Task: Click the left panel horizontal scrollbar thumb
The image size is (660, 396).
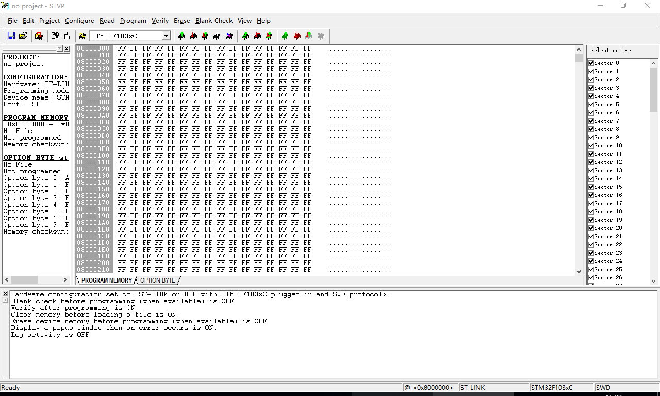Action: pos(24,279)
